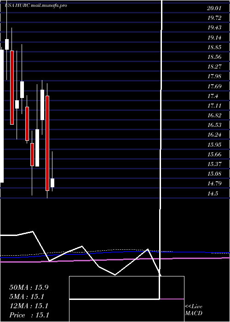Click the 17.98 price axis label

point(214,76)
